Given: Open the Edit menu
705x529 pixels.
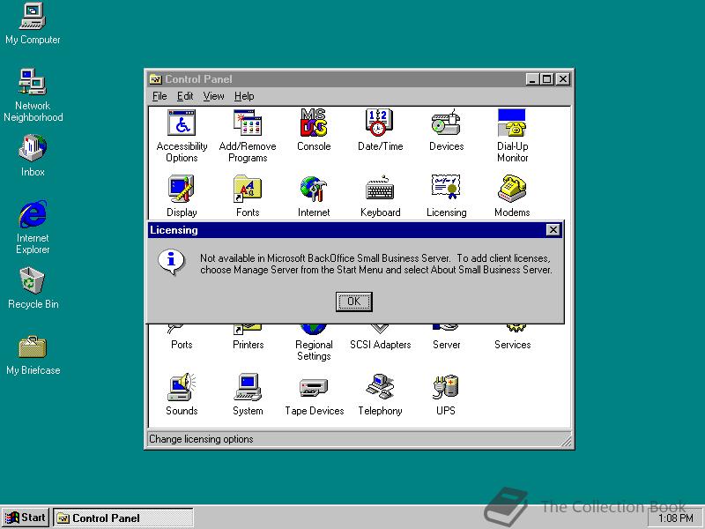Looking at the screenshot, I should click(x=185, y=96).
